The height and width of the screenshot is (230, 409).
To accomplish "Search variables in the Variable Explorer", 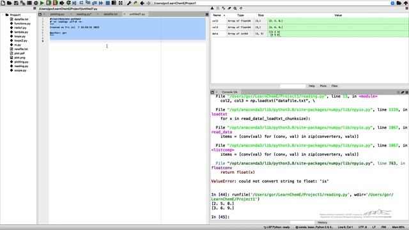I will (235, 8).
